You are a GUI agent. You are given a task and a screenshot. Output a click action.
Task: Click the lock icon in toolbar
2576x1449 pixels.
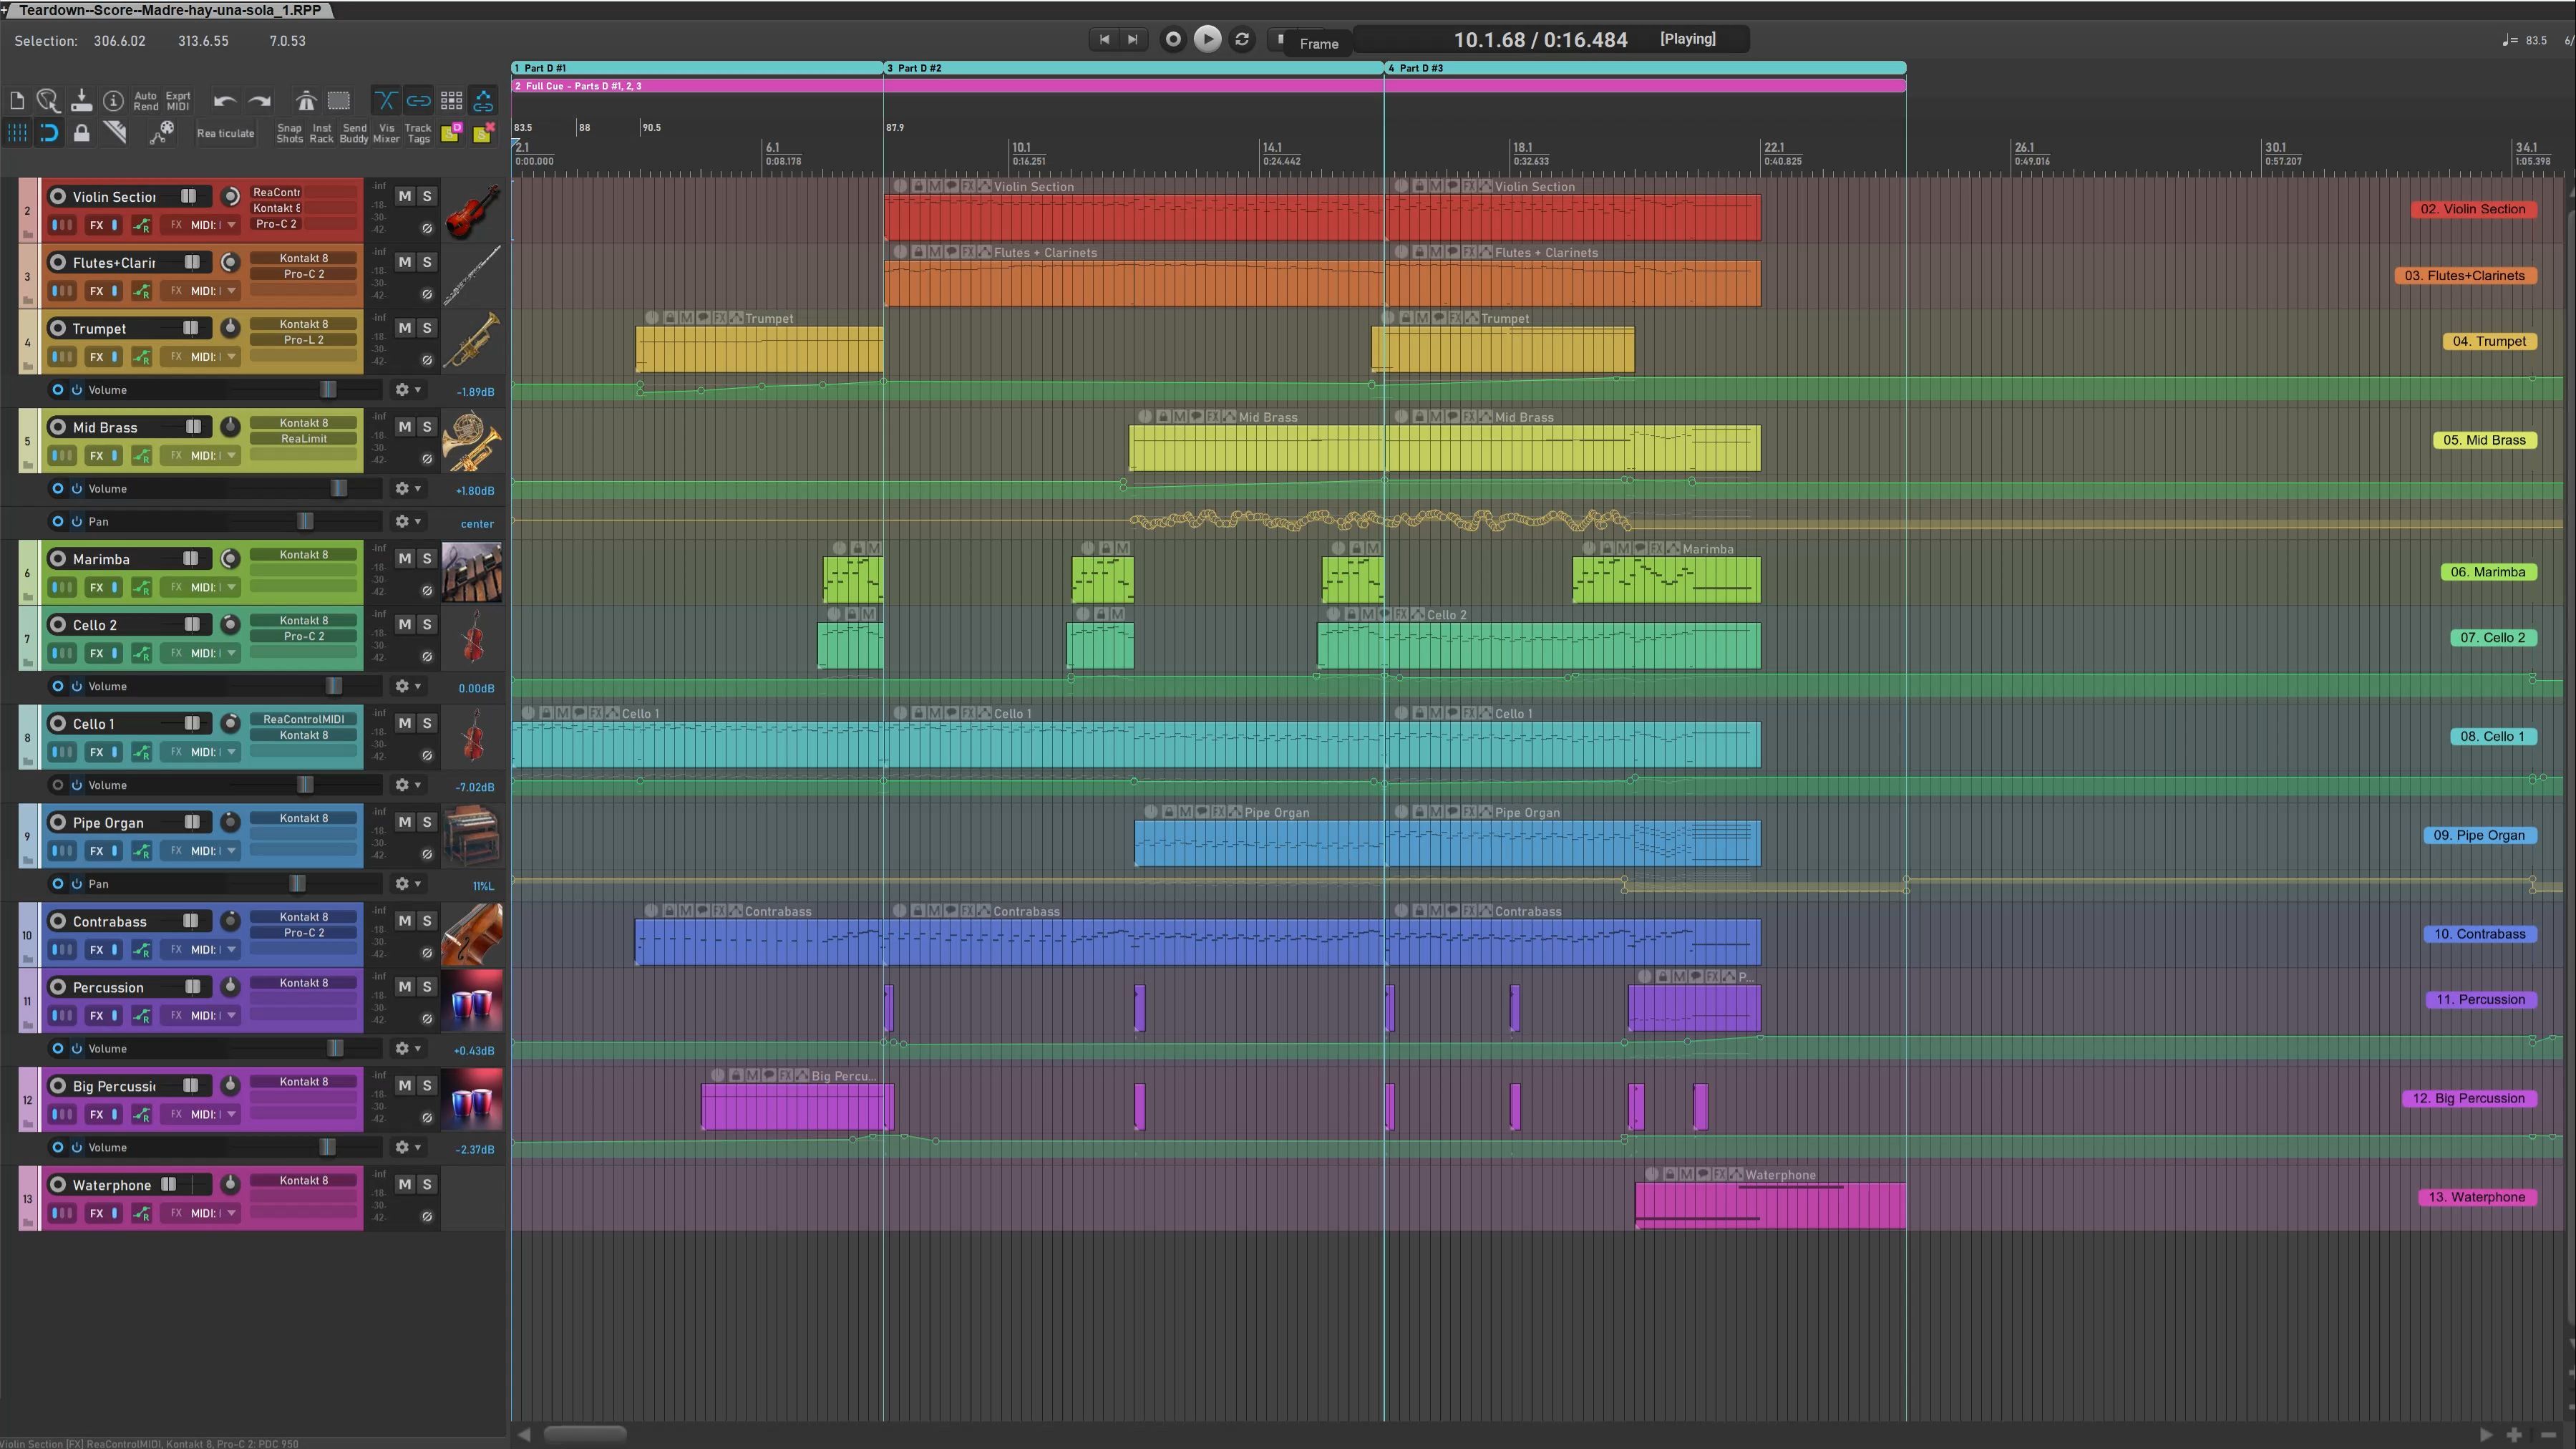[x=82, y=133]
